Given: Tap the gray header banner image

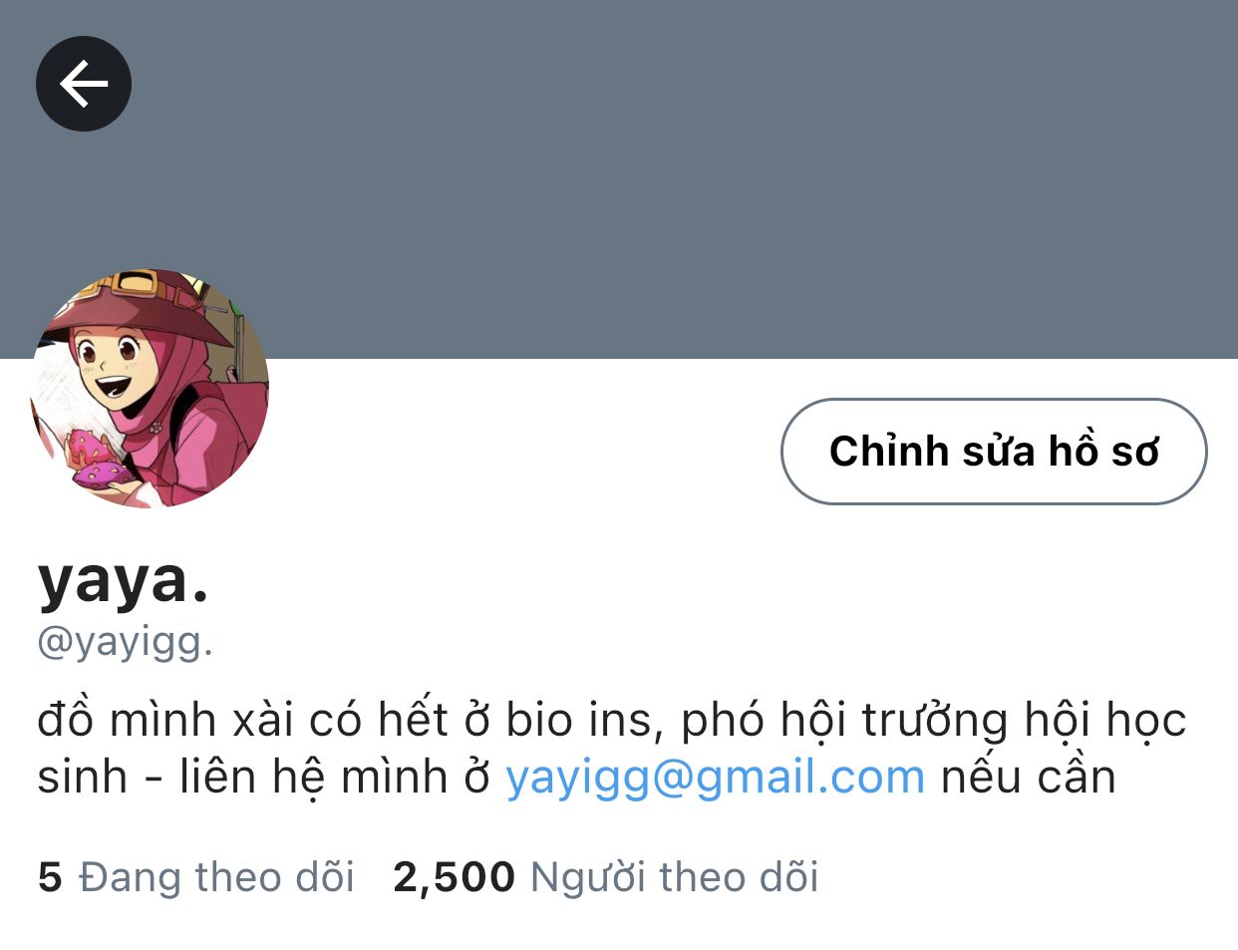Looking at the screenshot, I should [x=619, y=179].
